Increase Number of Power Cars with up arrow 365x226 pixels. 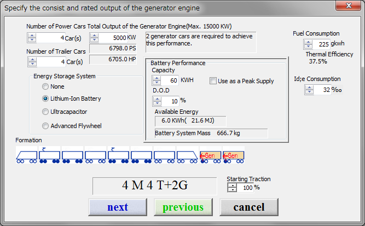click(x=32, y=36)
